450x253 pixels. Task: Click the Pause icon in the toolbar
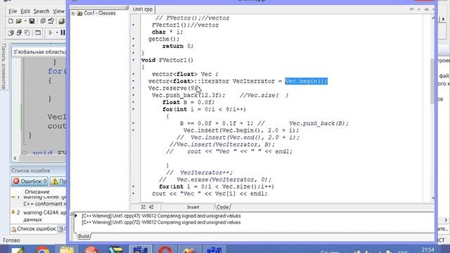point(63,33)
